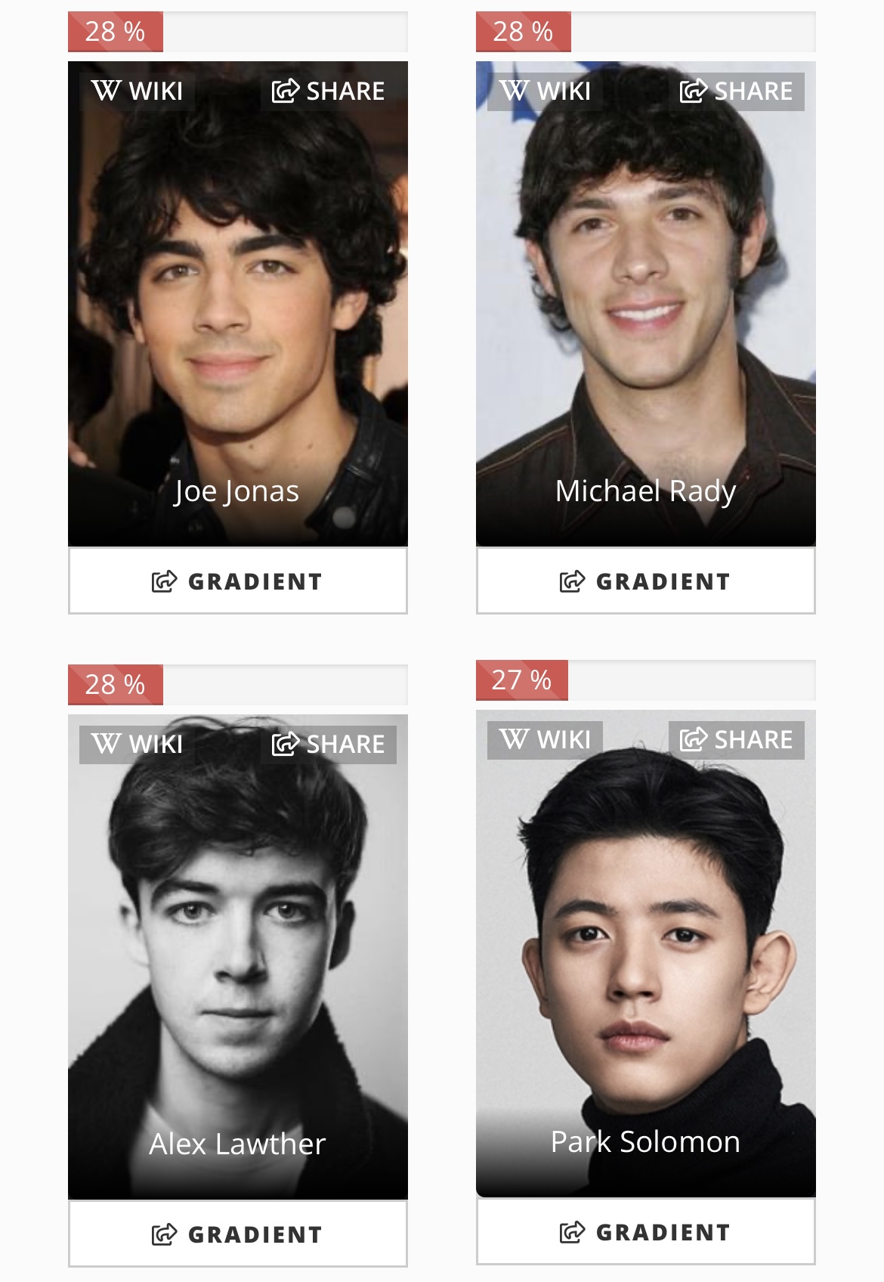Viewport: 884px width, 1282px height.
Task: Click the 27 % match bar
Action: 646,680
